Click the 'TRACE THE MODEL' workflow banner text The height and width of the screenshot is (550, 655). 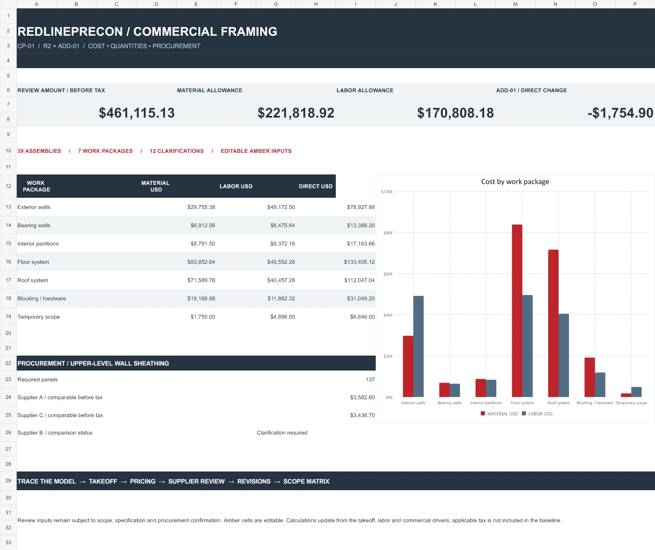click(x=47, y=481)
